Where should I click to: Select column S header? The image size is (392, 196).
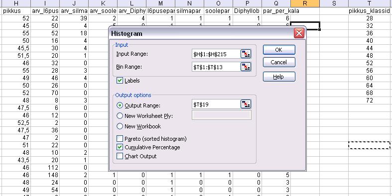(334, 3)
